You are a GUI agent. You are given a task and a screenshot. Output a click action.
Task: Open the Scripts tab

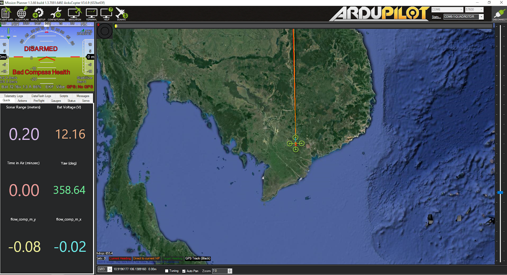[x=64, y=96]
